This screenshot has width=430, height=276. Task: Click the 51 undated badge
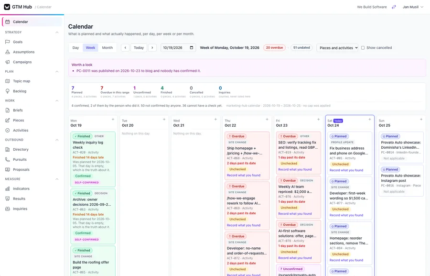(x=301, y=47)
